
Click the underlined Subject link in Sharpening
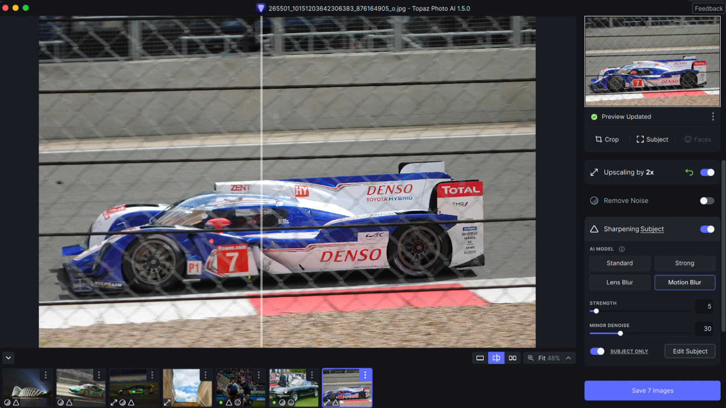[652, 229]
